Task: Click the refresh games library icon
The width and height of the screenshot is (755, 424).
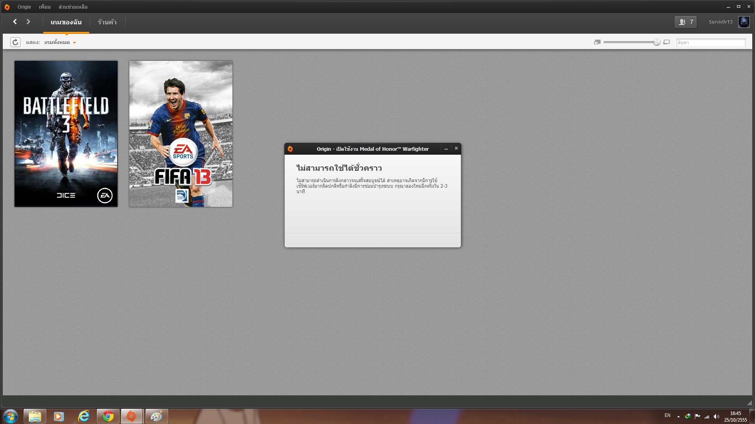Action: 15,42
